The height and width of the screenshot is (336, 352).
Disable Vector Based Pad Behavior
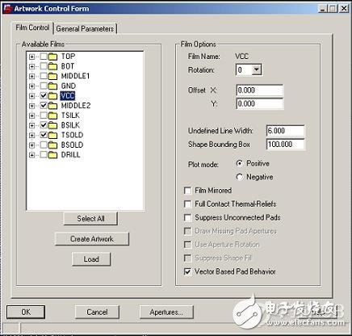(x=187, y=271)
